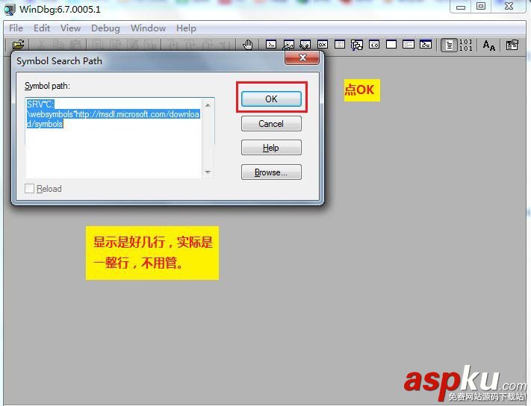This screenshot has width=531, height=406.
Task: Confirm symbol path with OK button
Action: (271, 99)
